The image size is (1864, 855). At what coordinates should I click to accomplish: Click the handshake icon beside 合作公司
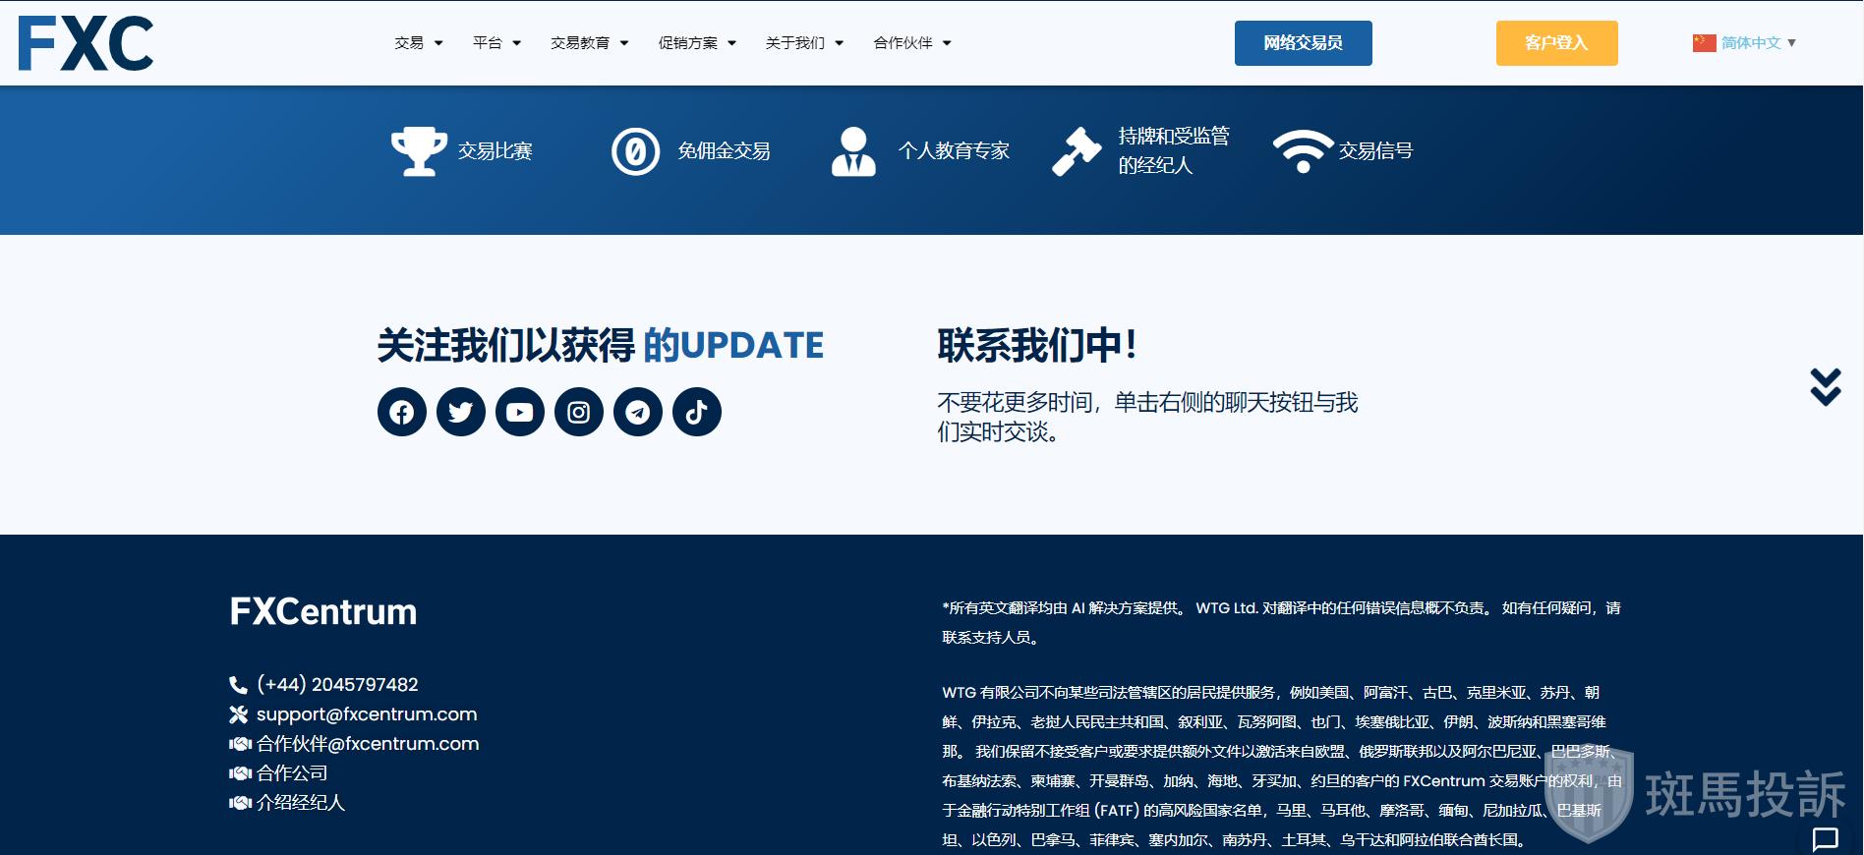[x=240, y=773]
